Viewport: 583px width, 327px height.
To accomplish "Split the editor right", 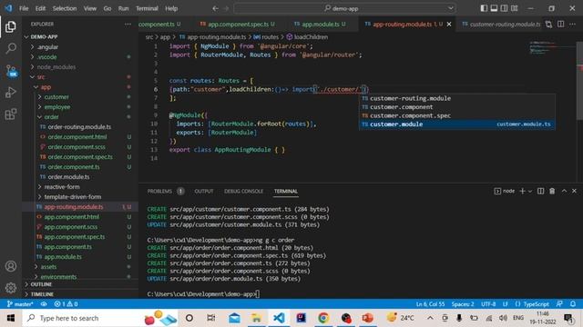I will pyautogui.click(x=561, y=25).
